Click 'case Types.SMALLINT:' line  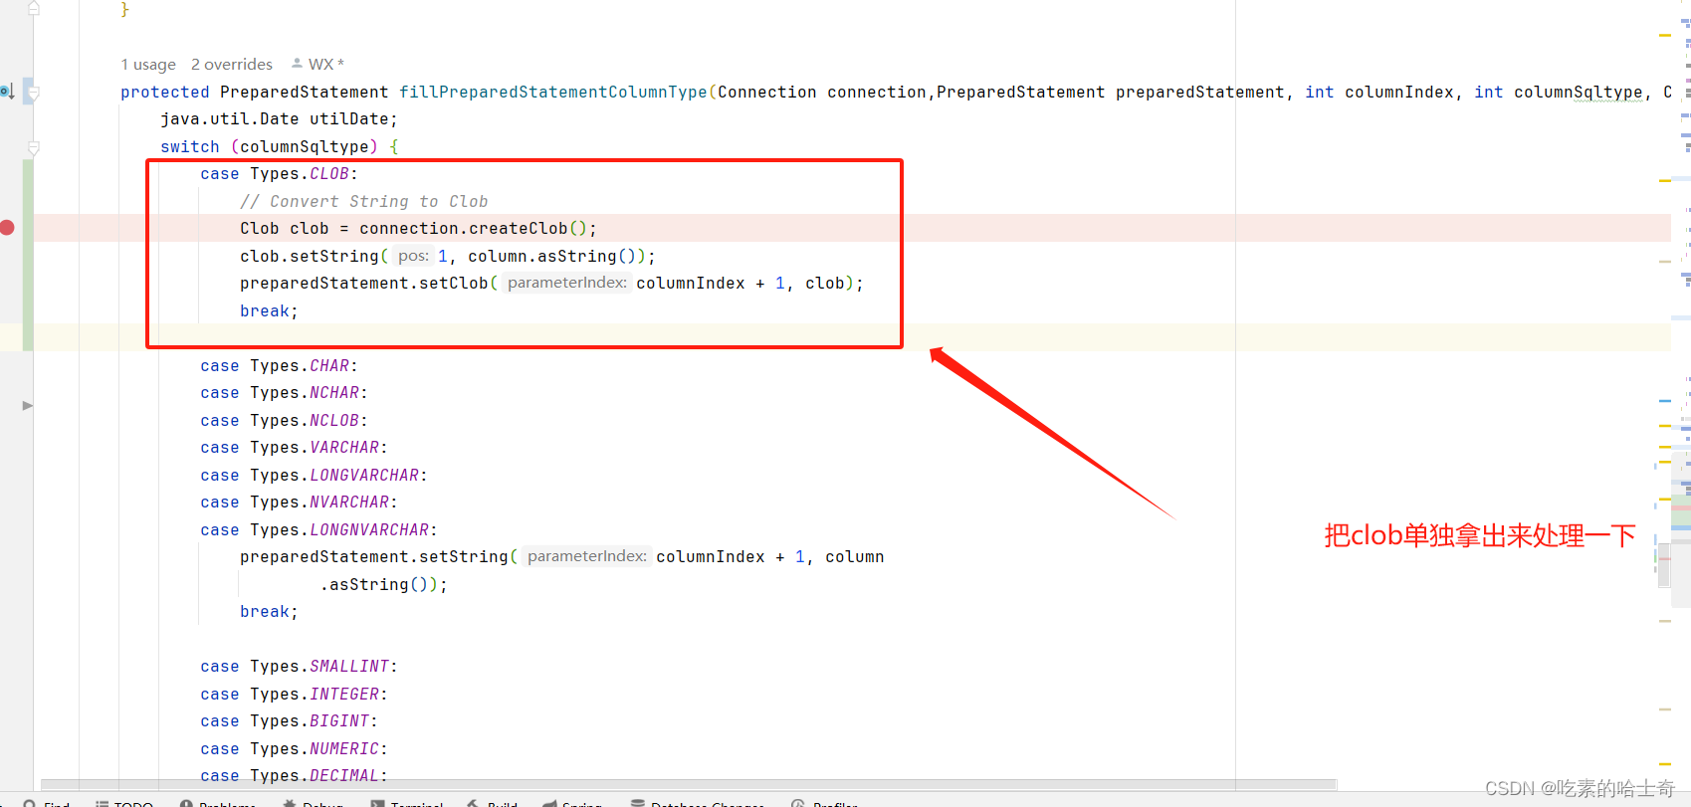pos(299,667)
